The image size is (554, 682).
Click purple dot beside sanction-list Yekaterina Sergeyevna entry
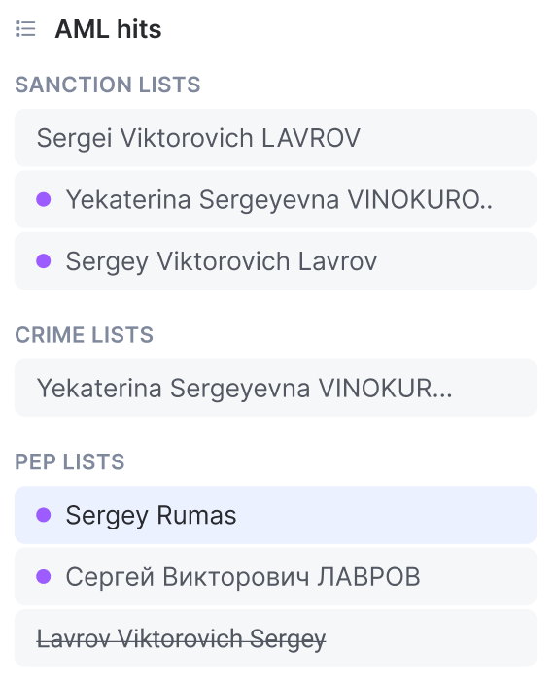coord(44,199)
